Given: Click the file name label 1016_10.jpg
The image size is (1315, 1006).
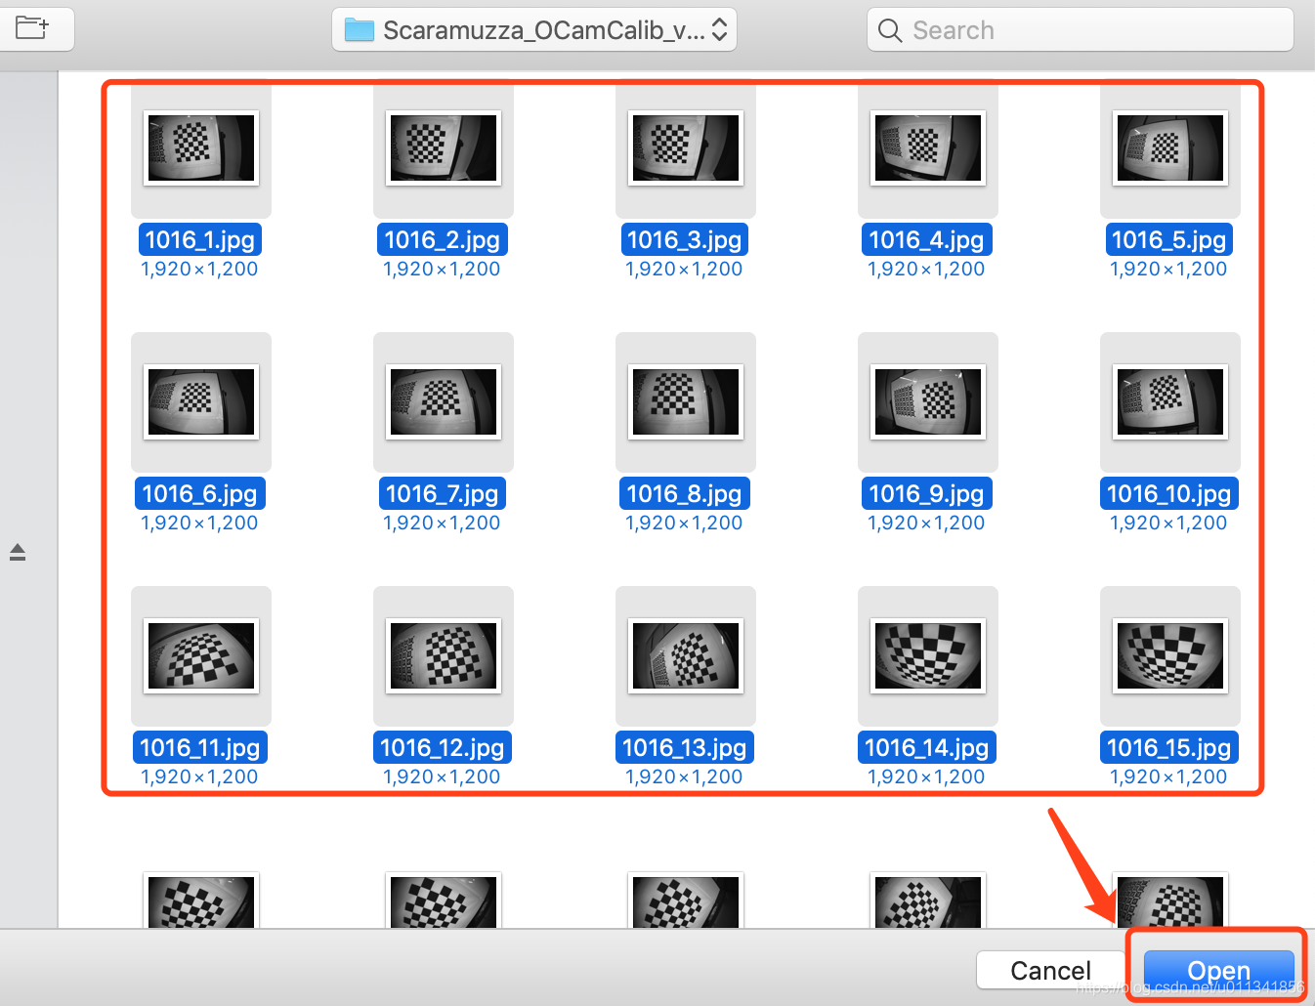Looking at the screenshot, I should tap(1168, 493).
